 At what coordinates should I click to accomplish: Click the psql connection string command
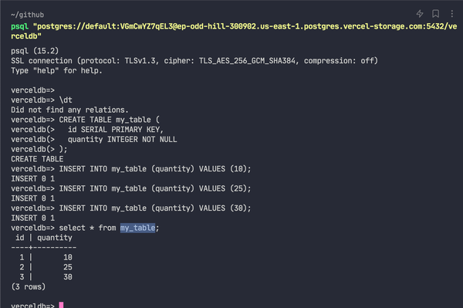point(234,31)
